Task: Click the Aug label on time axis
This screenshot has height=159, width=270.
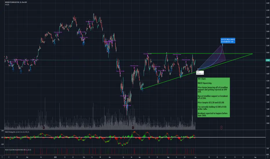Action: [x=255, y=157]
